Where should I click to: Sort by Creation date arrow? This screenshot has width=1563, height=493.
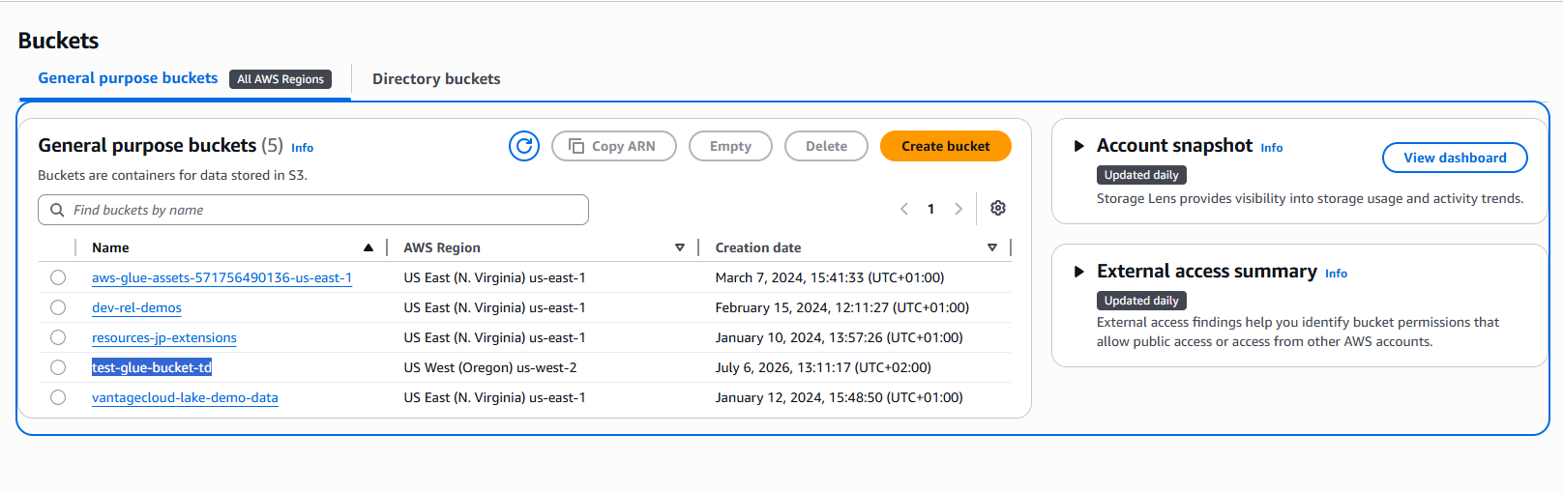992,247
